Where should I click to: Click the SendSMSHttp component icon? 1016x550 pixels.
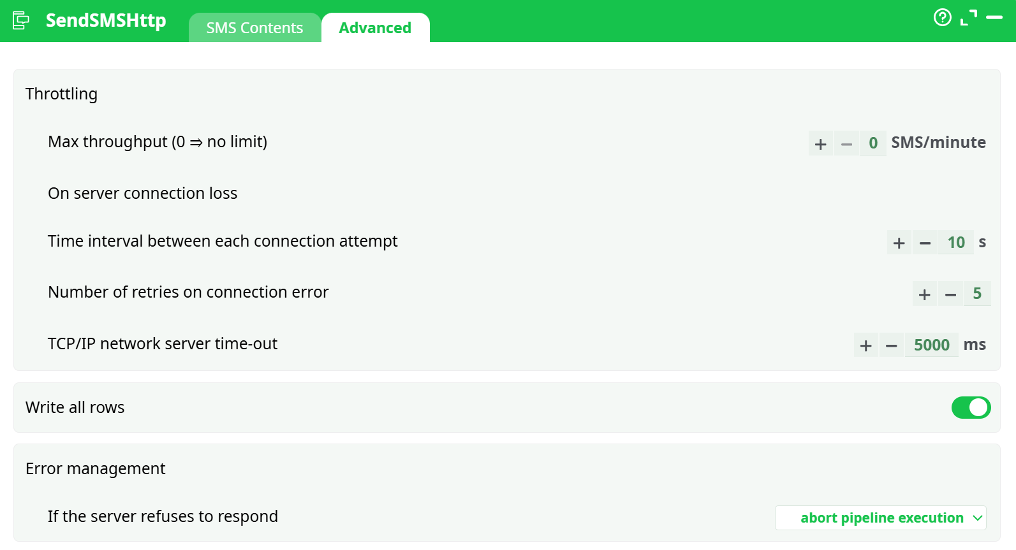click(20, 20)
